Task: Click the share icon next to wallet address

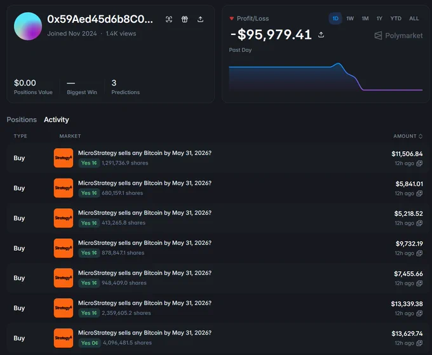Action: point(200,19)
